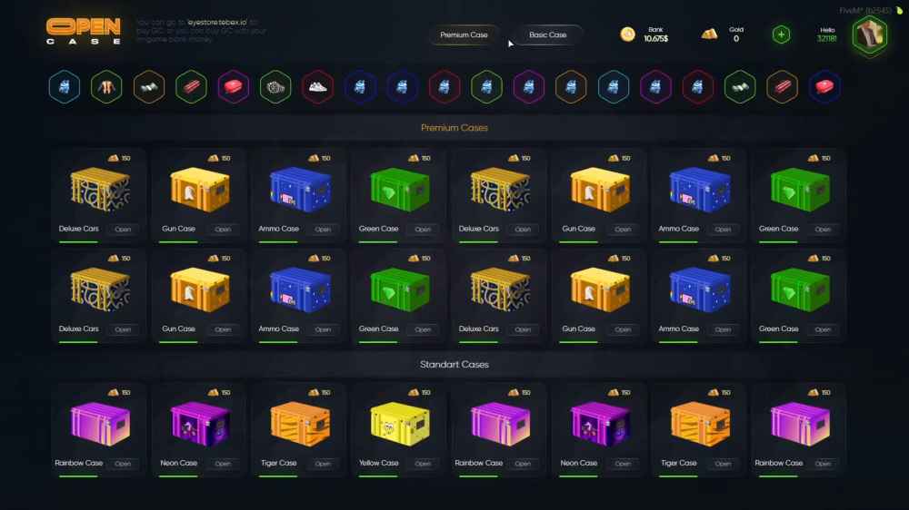Click the first Ammo Case blue crate image
Viewport: 909px width, 510px height.
[x=300, y=190]
